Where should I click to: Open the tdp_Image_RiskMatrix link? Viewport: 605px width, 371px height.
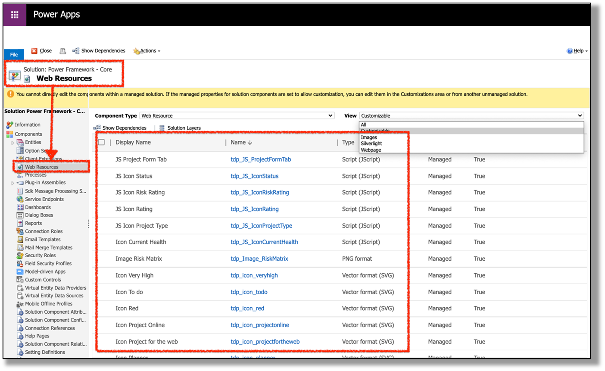click(259, 259)
